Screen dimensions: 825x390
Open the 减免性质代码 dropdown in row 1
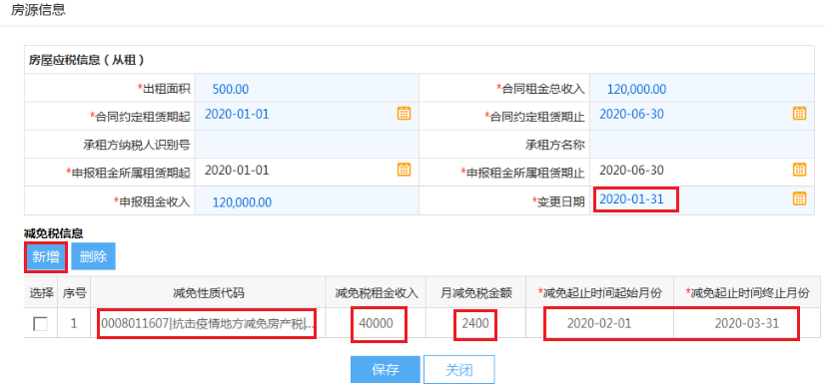[x=208, y=323]
